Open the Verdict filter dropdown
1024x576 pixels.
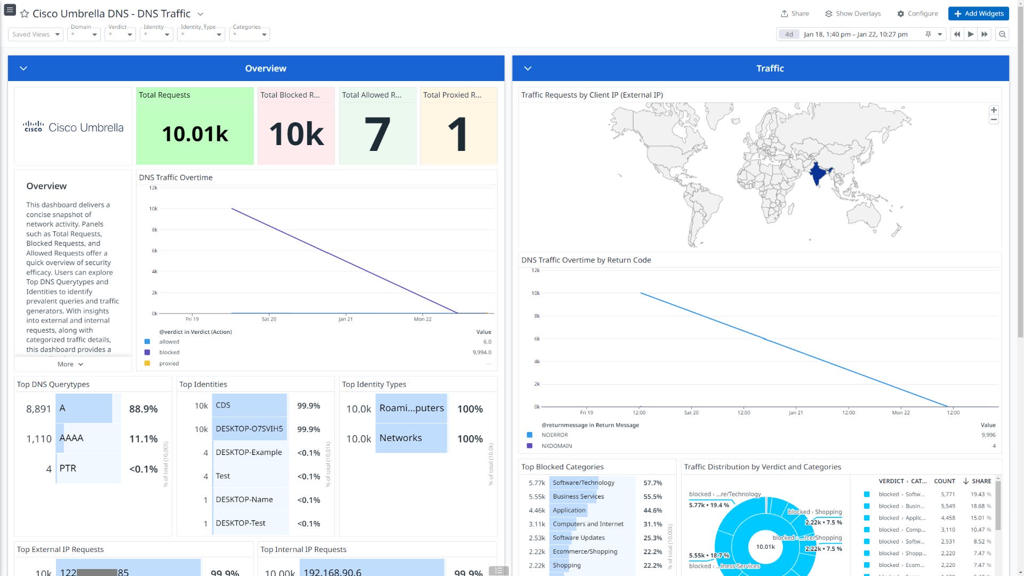119,34
